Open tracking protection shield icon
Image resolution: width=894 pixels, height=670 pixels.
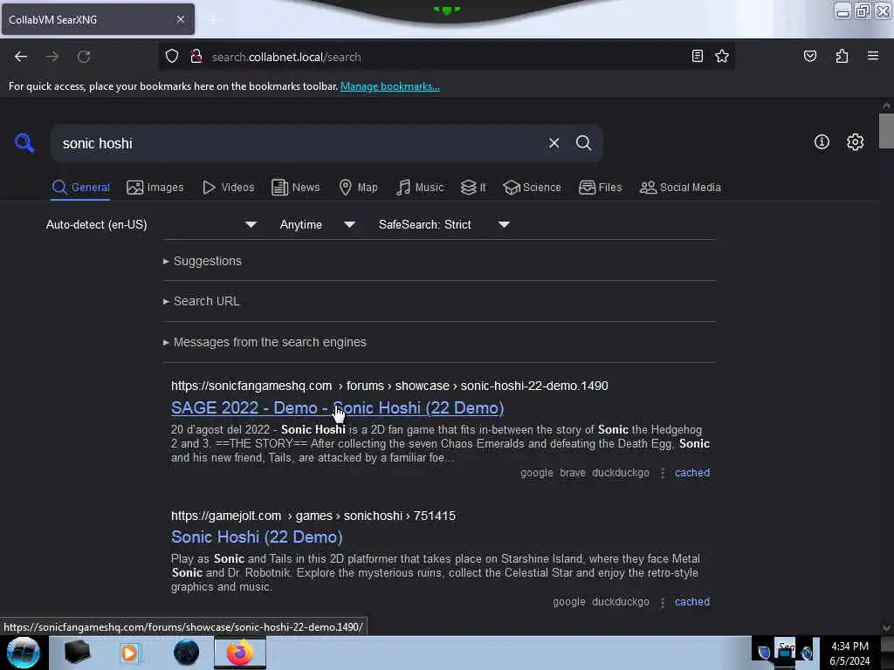172,57
